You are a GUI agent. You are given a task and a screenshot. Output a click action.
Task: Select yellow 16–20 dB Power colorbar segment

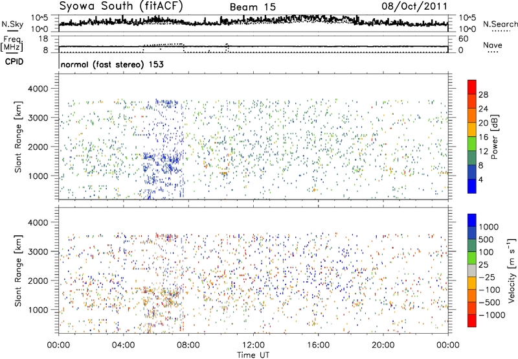(x=472, y=130)
